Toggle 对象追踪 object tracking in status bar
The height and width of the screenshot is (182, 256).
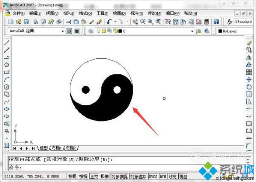point(139,176)
